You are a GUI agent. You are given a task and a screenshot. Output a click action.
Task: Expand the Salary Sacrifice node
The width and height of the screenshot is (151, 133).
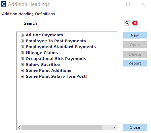pos(22,65)
